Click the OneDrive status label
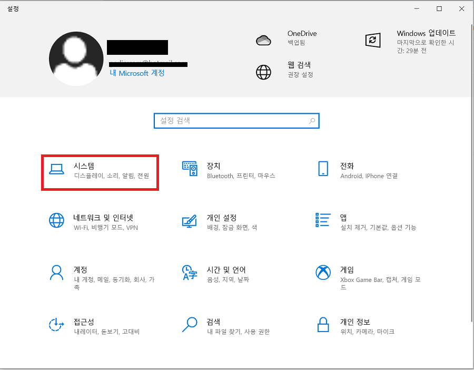This screenshot has height=370, width=474. tap(302, 34)
